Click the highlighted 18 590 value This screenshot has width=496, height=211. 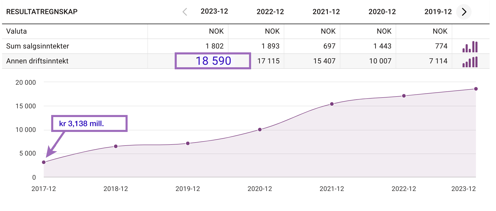pyautogui.click(x=213, y=61)
